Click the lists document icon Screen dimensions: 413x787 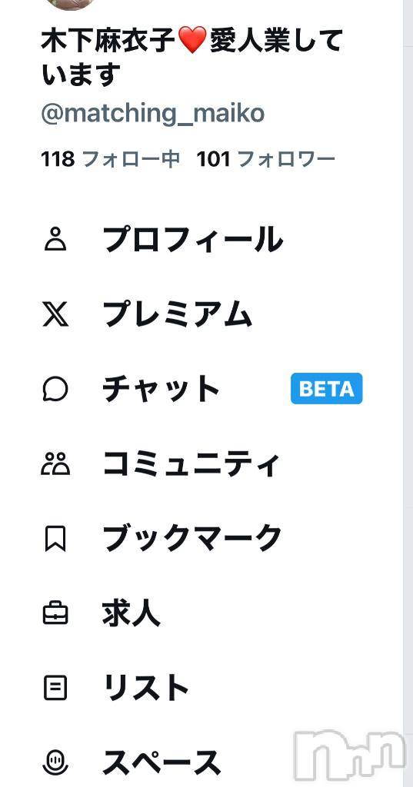coord(55,688)
